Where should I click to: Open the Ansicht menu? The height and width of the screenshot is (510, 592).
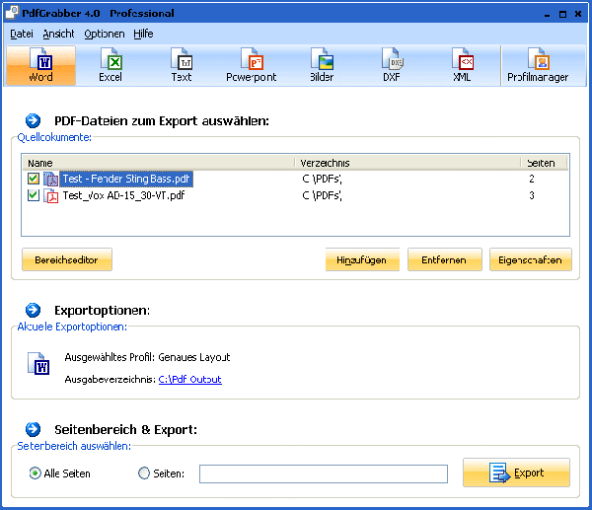click(58, 34)
